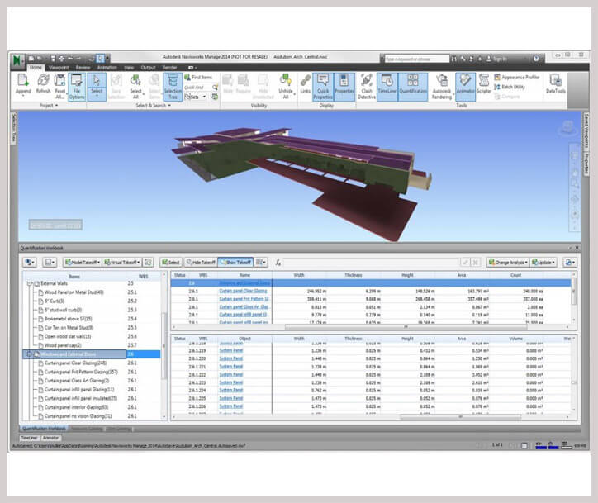The width and height of the screenshot is (598, 503).
Task: Open the Appearance Profiler tool
Action: [x=517, y=77]
